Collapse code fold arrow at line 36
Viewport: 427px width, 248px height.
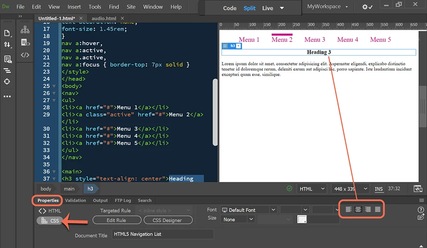54,171
